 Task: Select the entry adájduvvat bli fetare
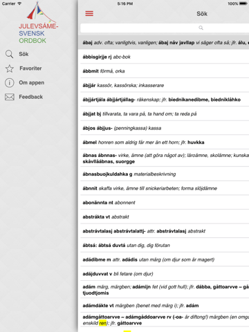point(164,274)
